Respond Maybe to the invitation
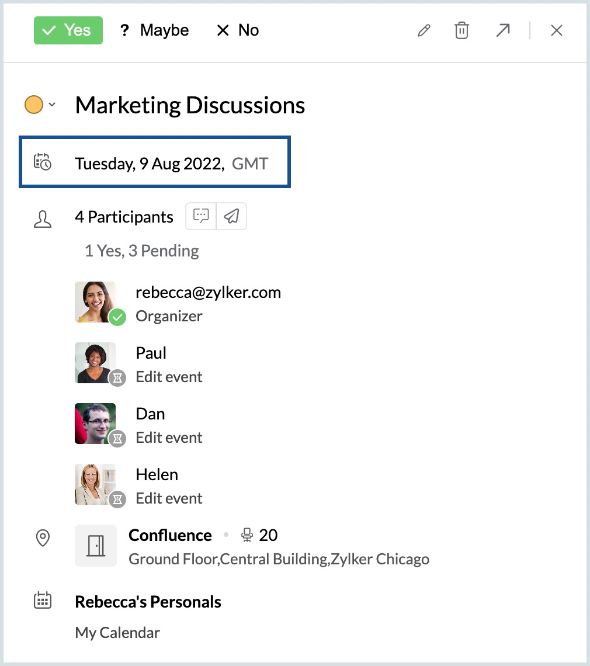Screen dimensions: 590x666 click(x=154, y=30)
